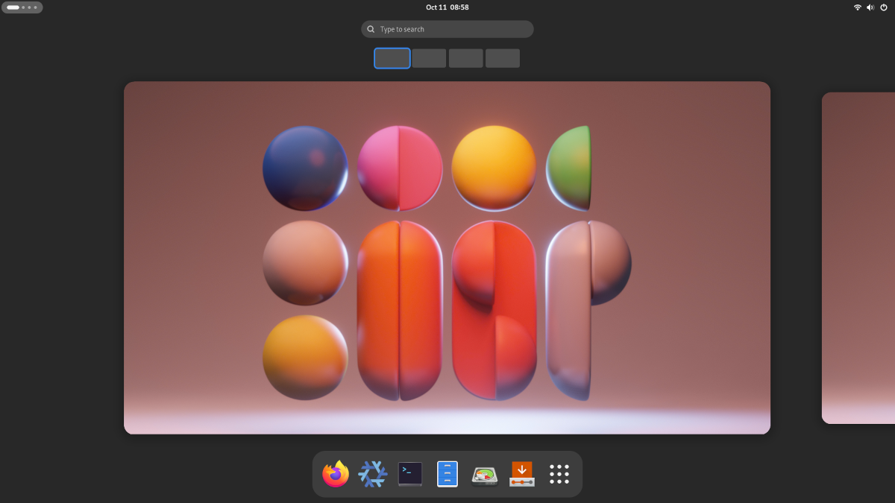
Task: Show all applications grid
Action: (x=559, y=474)
